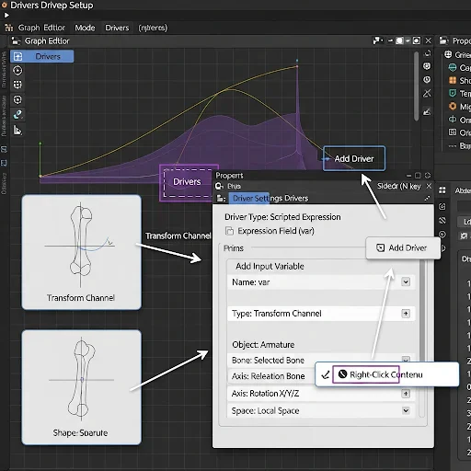
Task: Click the Transform Channel bone thumbnail card
Action: (x=81, y=252)
